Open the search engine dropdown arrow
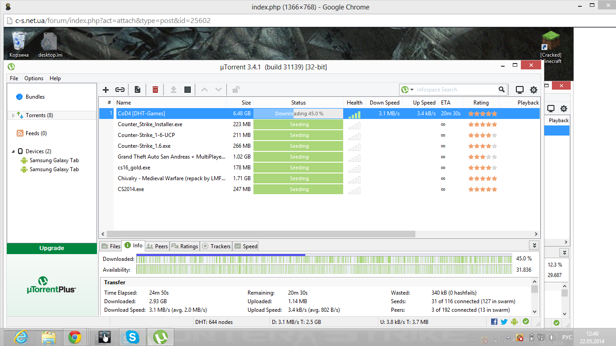 tap(412, 90)
